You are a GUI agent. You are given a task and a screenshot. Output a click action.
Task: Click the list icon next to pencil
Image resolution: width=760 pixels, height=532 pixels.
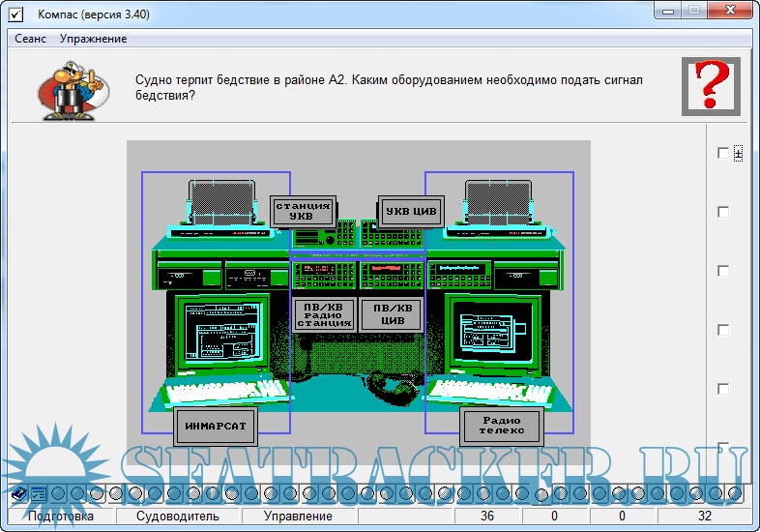tap(39, 494)
